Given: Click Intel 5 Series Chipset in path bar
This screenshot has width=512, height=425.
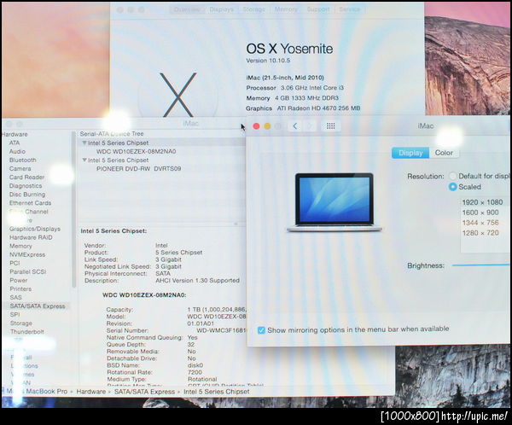Looking at the screenshot, I should pos(217,392).
